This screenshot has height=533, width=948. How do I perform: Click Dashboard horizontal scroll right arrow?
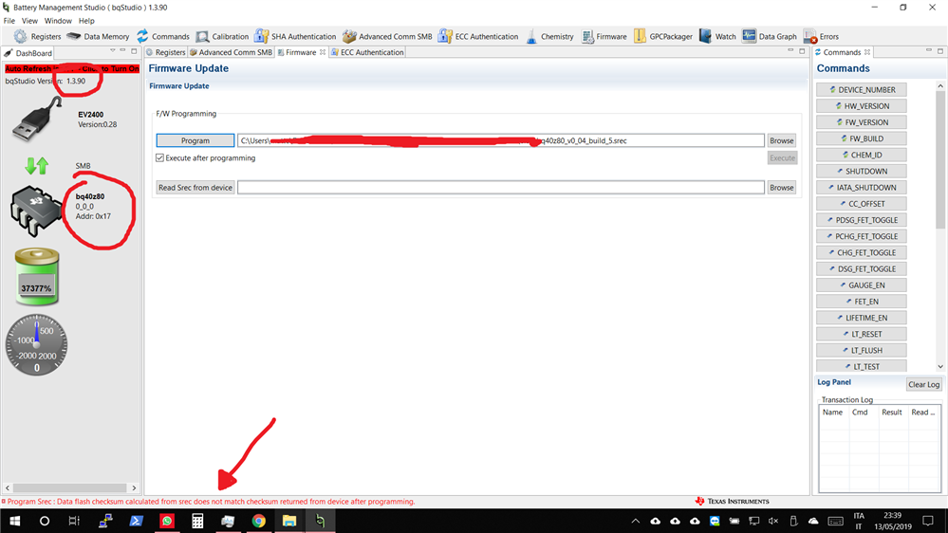(134, 487)
